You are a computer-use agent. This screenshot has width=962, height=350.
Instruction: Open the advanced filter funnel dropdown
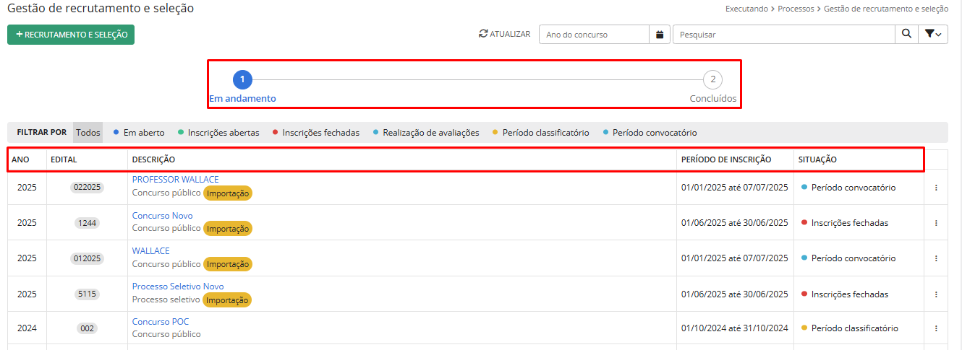click(x=933, y=35)
